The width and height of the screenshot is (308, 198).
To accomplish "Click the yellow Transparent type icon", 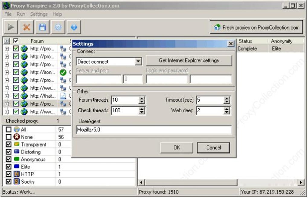I will pos(17,144).
